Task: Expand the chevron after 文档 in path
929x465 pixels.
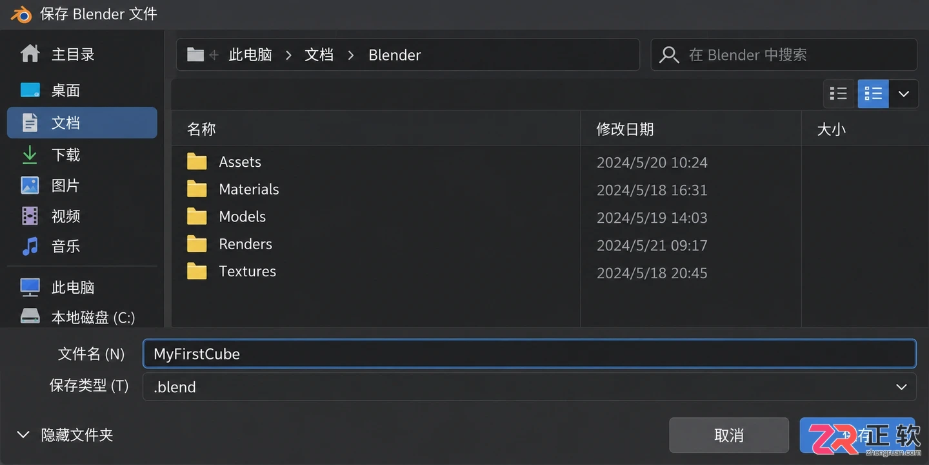Action: 351,55
